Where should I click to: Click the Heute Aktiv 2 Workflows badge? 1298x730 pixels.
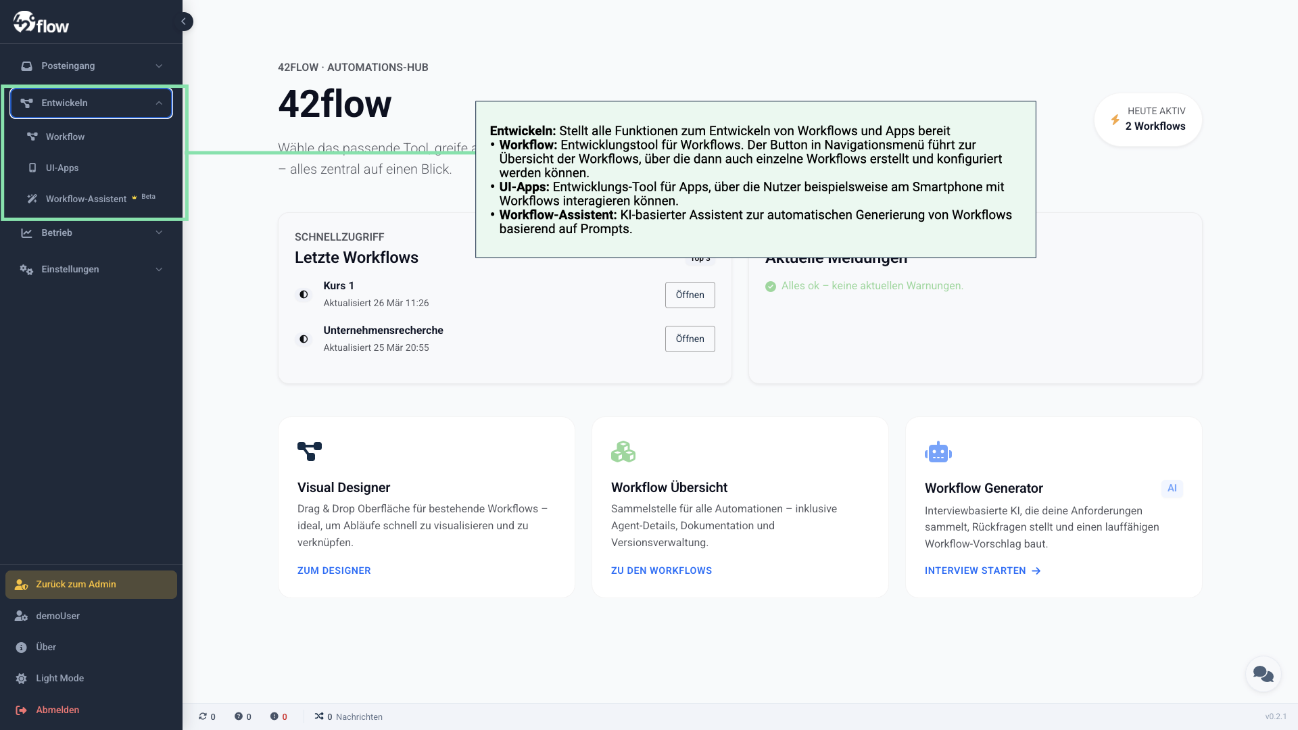click(x=1148, y=119)
